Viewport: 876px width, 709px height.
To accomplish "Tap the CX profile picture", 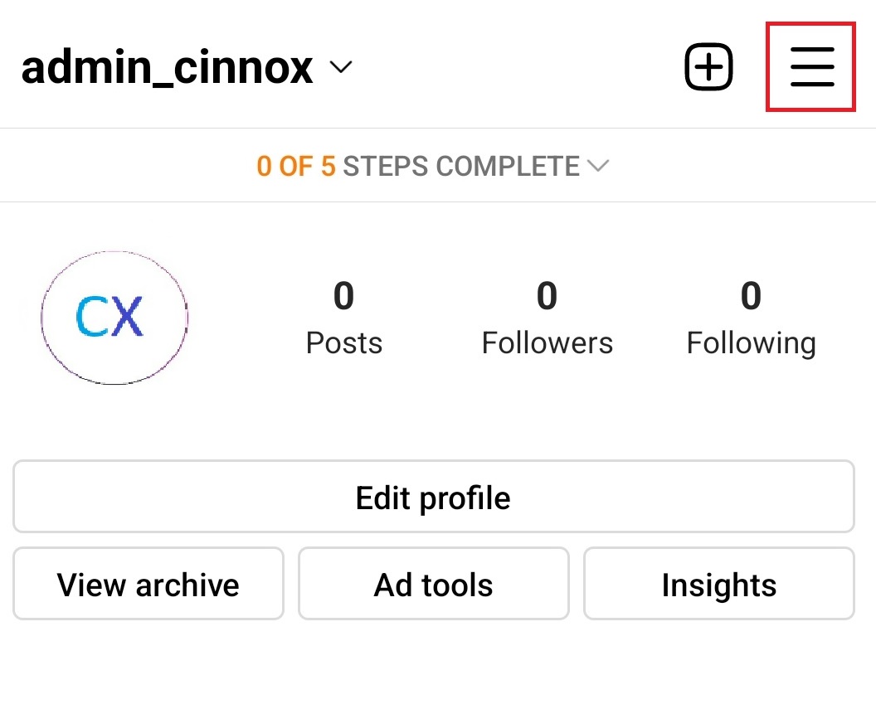I will pyautogui.click(x=114, y=316).
